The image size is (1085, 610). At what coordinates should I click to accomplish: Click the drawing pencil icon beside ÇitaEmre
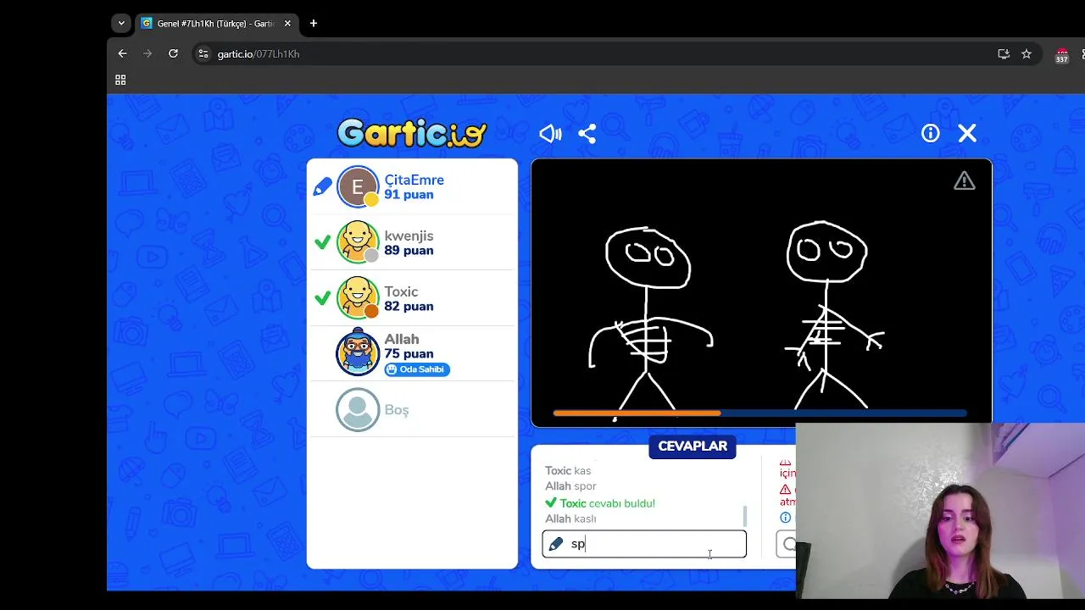pos(322,186)
